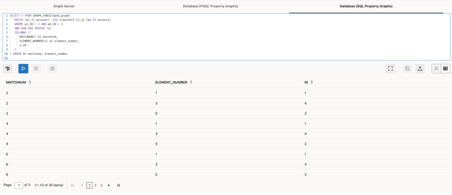The height and width of the screenshot is (195, 452).
Task: Run the SQL query
Action: tap(23, 69)
